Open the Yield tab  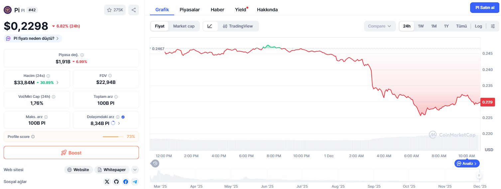coord(241,10)
